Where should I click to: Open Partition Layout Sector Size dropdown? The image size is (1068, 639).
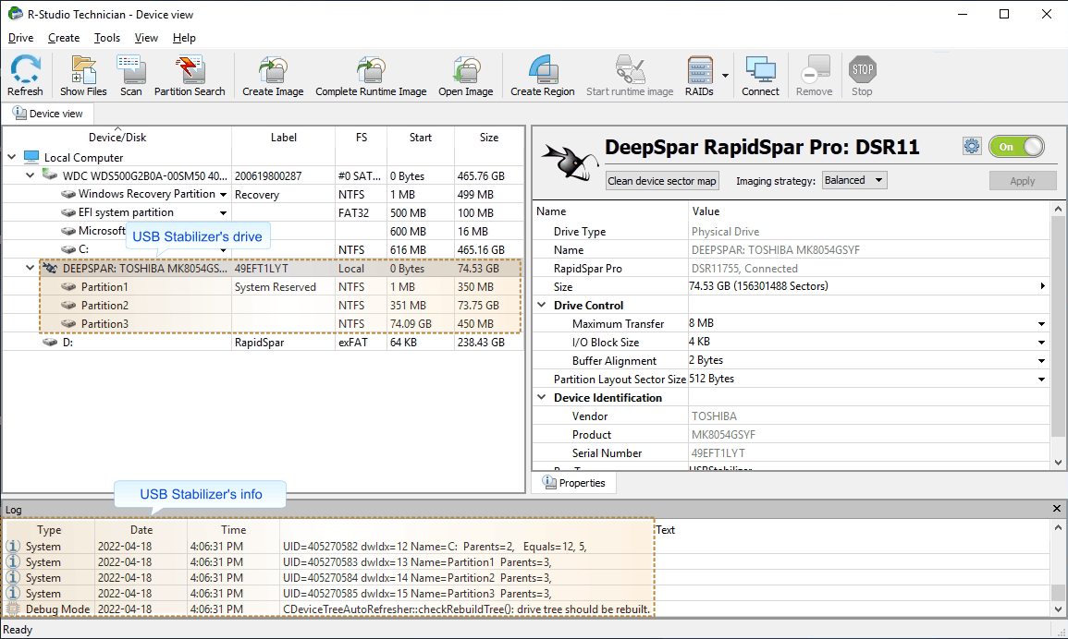tap(1041, 379)
